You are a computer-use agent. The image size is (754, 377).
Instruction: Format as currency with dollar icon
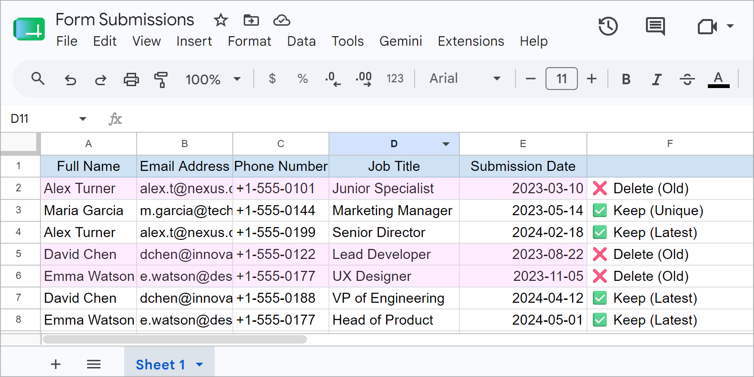click(272, 79)
